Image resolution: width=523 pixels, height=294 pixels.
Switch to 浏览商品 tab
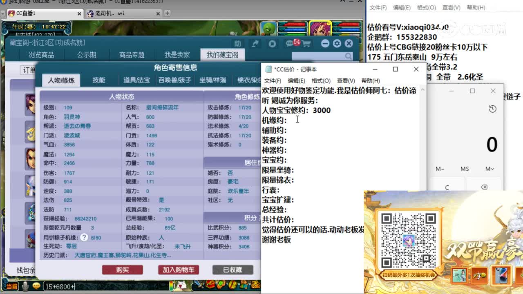click(x=41, y=55)
